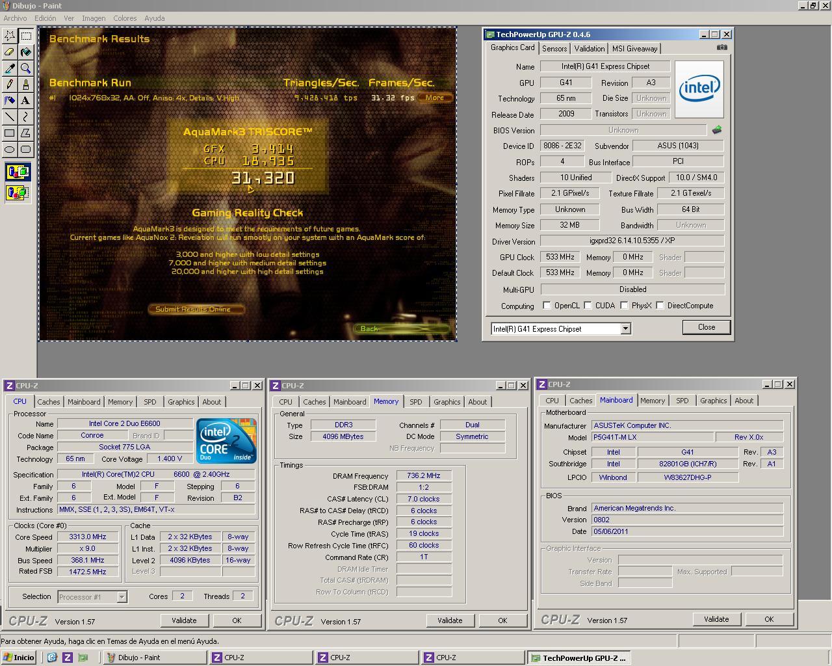Click the DRAM Frequency value 736.2 MHz
832x666 pixels.
pyautogui.click(x=424, y=476)
